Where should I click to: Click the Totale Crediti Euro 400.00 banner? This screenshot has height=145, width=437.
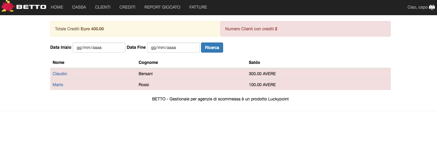[x=135, y=29]
